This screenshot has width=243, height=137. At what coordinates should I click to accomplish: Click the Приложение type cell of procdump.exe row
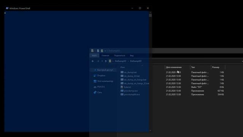[x=197, y=91]
